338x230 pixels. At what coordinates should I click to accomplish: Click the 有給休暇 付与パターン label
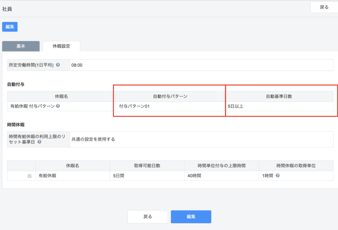(32, 106)
